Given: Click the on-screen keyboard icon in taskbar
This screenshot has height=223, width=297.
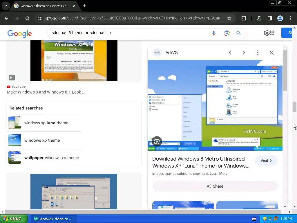Looking at the screenshot, I should (254, 219).
